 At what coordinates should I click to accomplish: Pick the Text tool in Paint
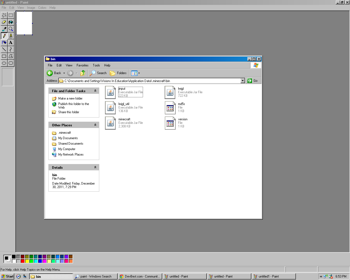[11, 43]
